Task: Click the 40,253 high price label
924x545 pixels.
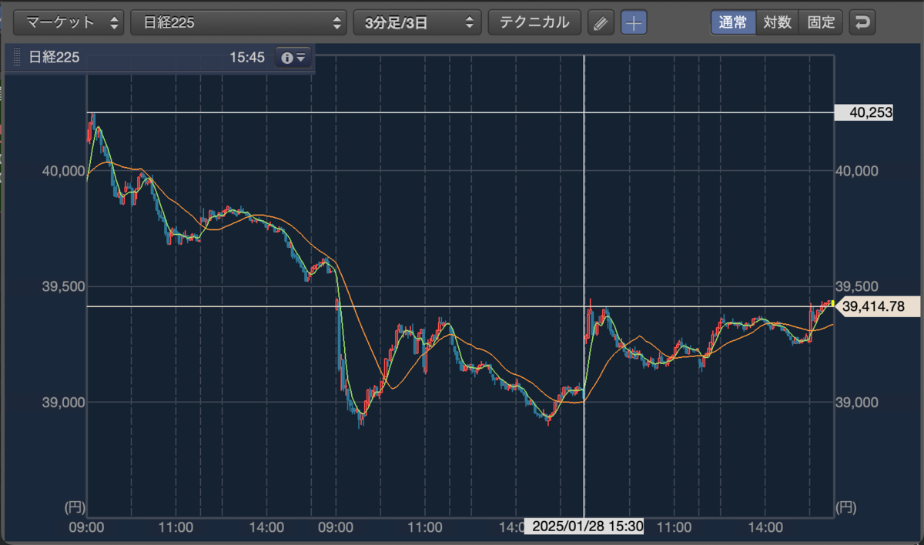Action: coord(871,113)
